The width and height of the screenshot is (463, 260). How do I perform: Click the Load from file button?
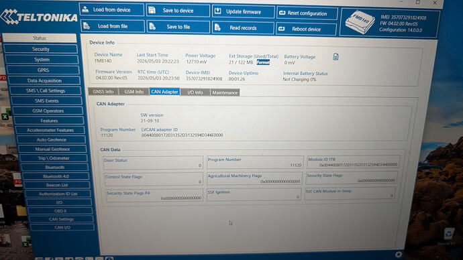coord(113,26)
